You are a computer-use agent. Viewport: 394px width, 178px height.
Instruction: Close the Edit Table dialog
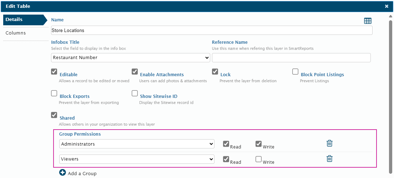(x=387, y=6)
